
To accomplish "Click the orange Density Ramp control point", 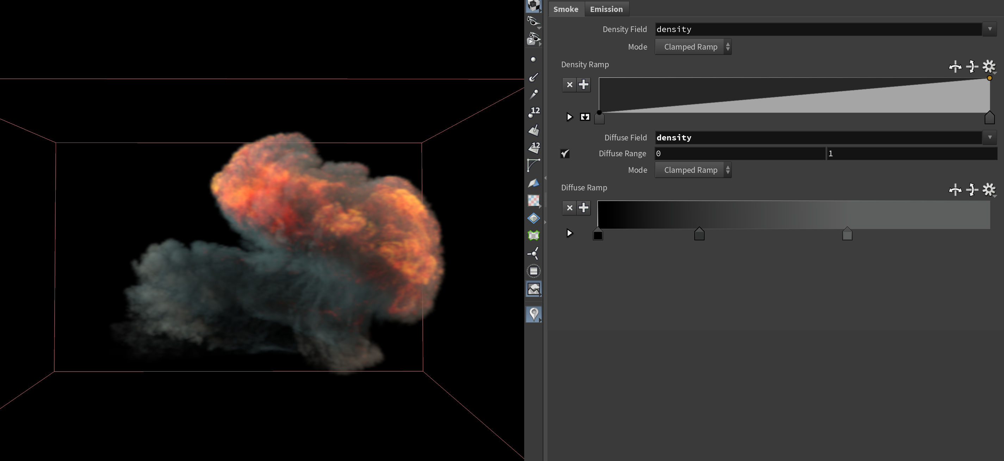I will 989,78.
